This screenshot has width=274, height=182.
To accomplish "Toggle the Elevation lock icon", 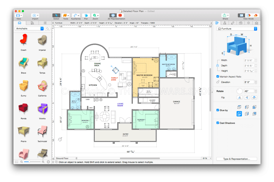I will 218,82.
